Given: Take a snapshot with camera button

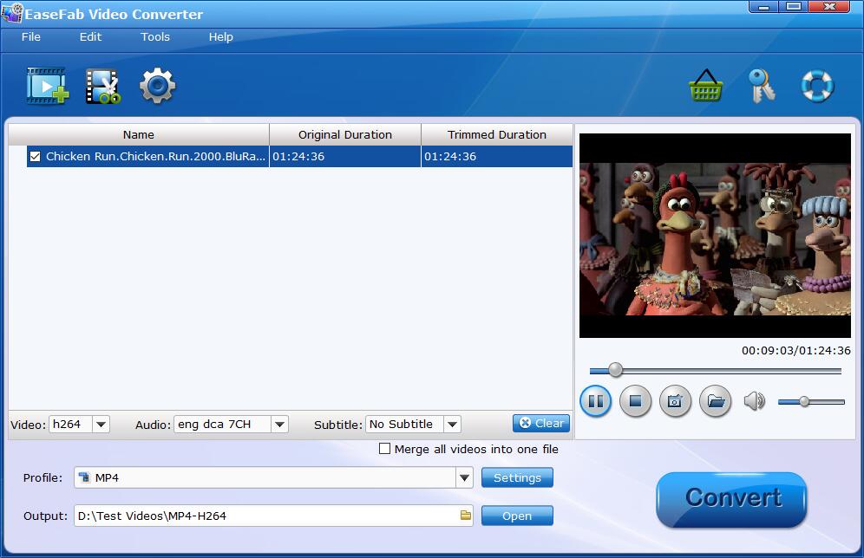Looking at the screenshot, I should (x=675, y=401).
